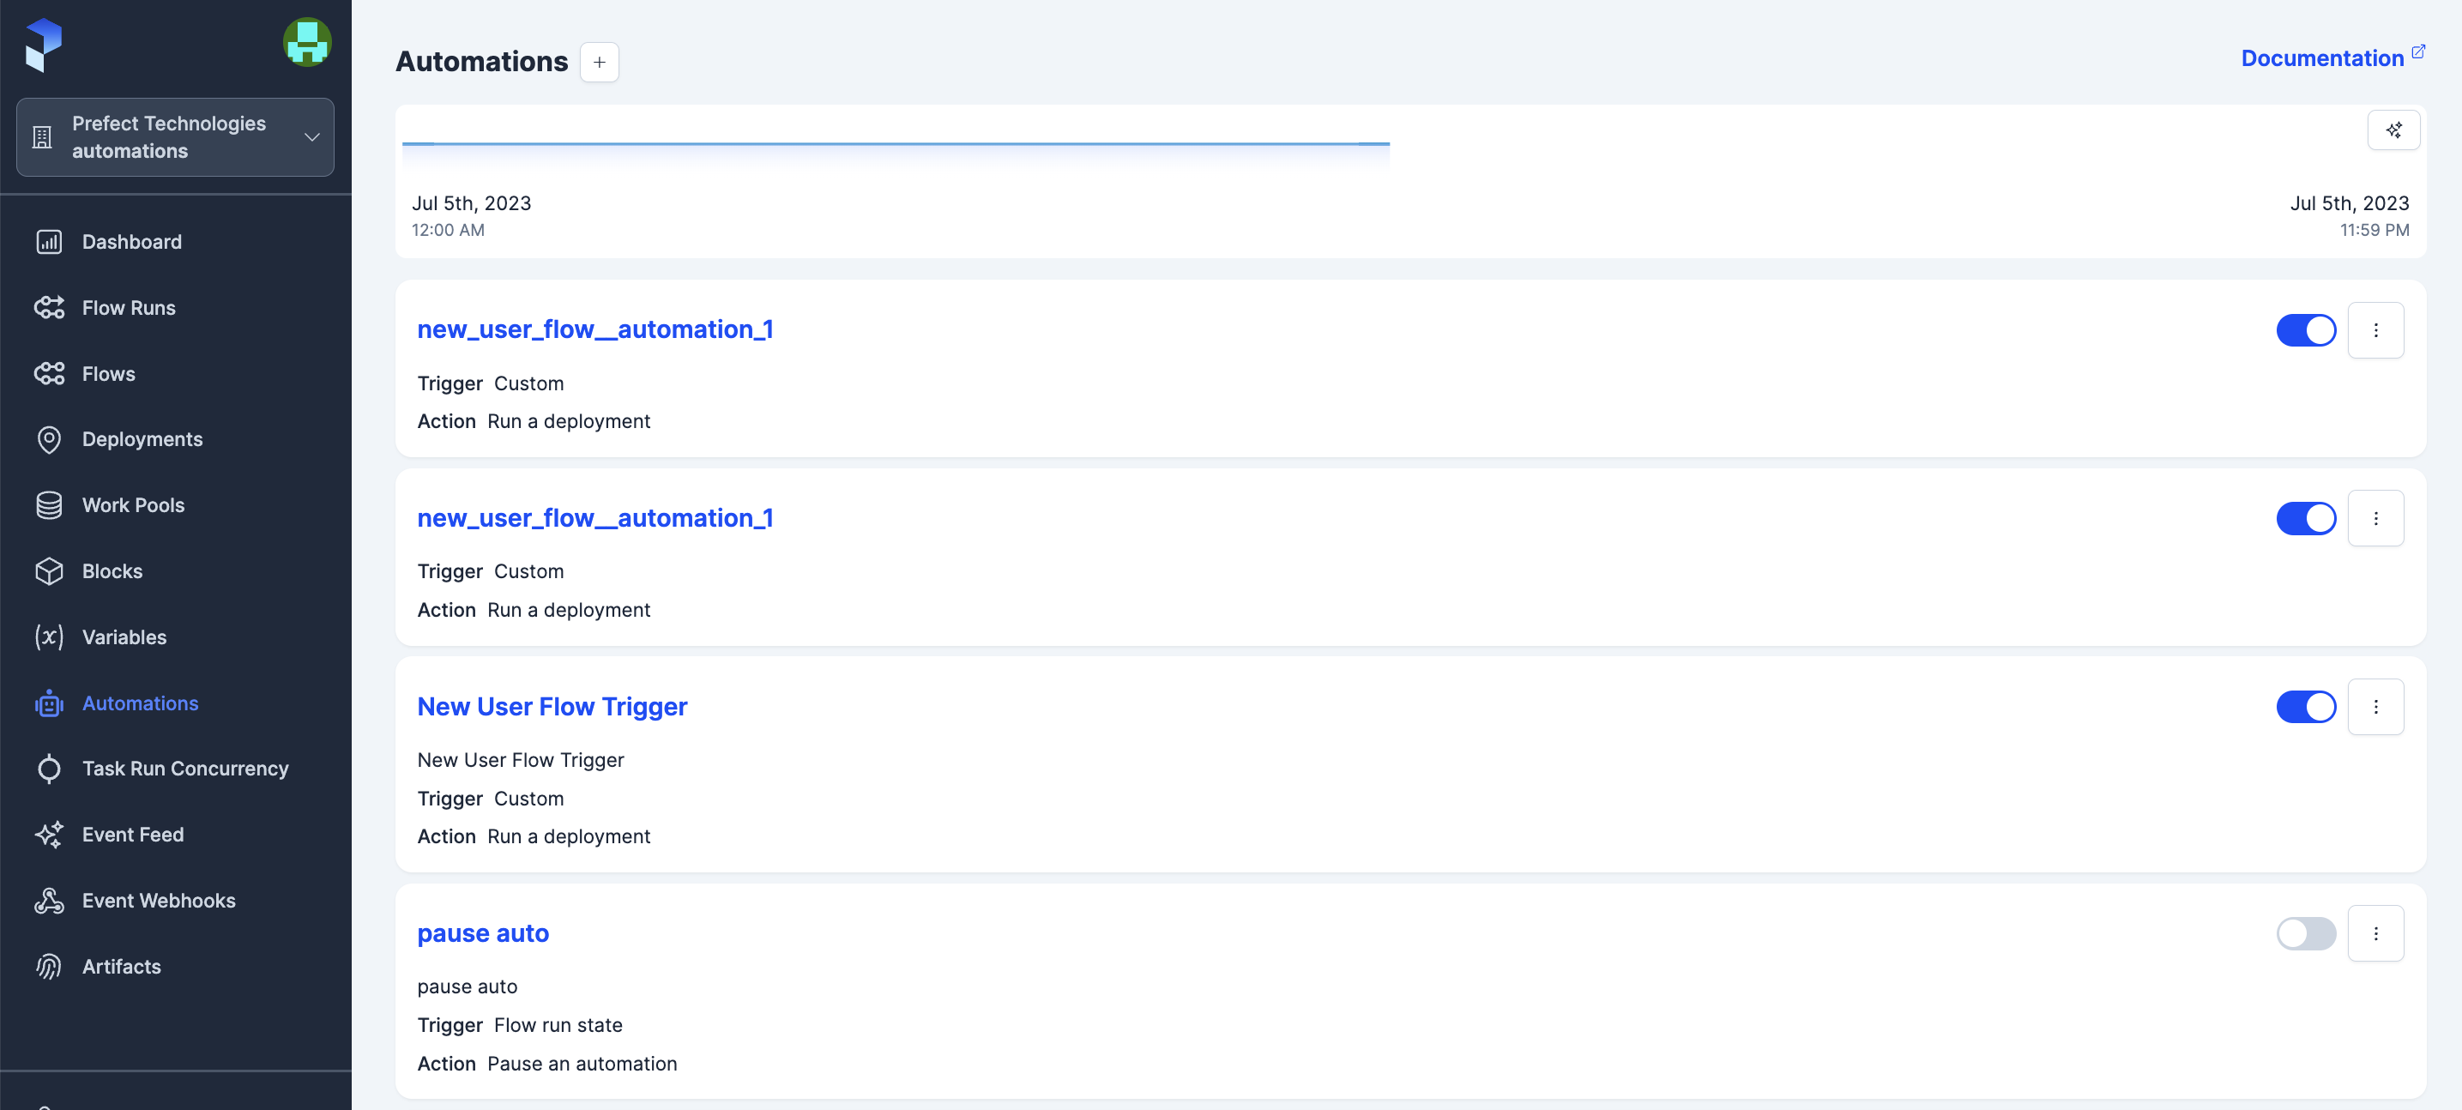The image size is (2462, 1110).
Task: Click the Variables (x) icon
Action: coord(49,636)
